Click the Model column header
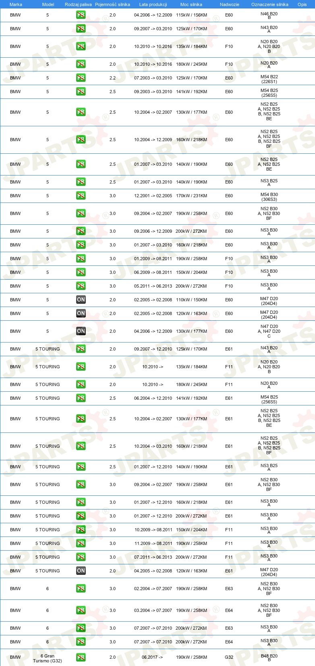The width and height of the screenshot is (315, 666). pos(48,4)
